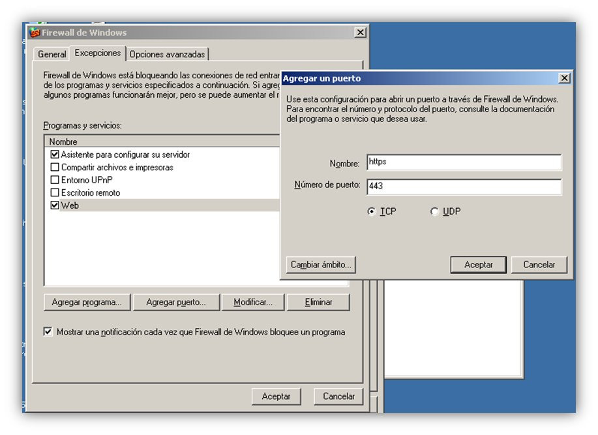
Task: Click into the Nombre text field
Action: click(x=464, y=162)
